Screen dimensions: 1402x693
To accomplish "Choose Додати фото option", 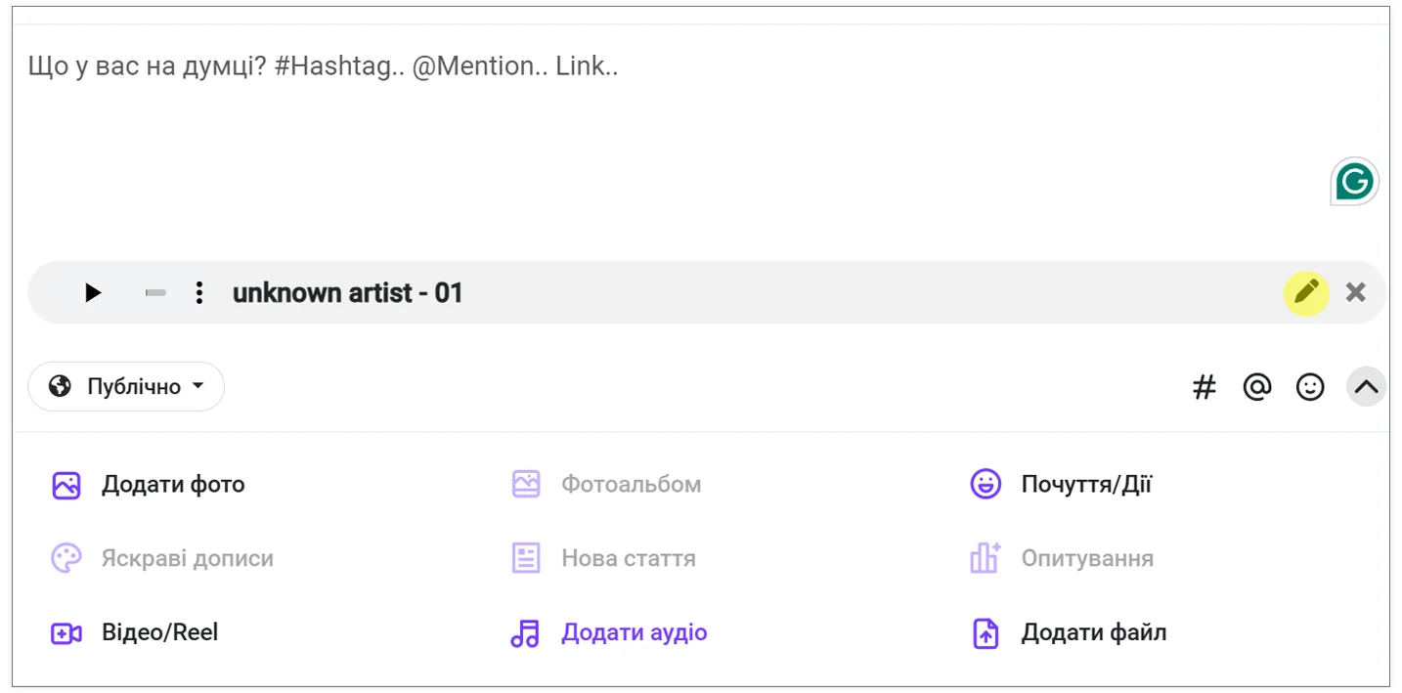I will (x=149, y=485).
